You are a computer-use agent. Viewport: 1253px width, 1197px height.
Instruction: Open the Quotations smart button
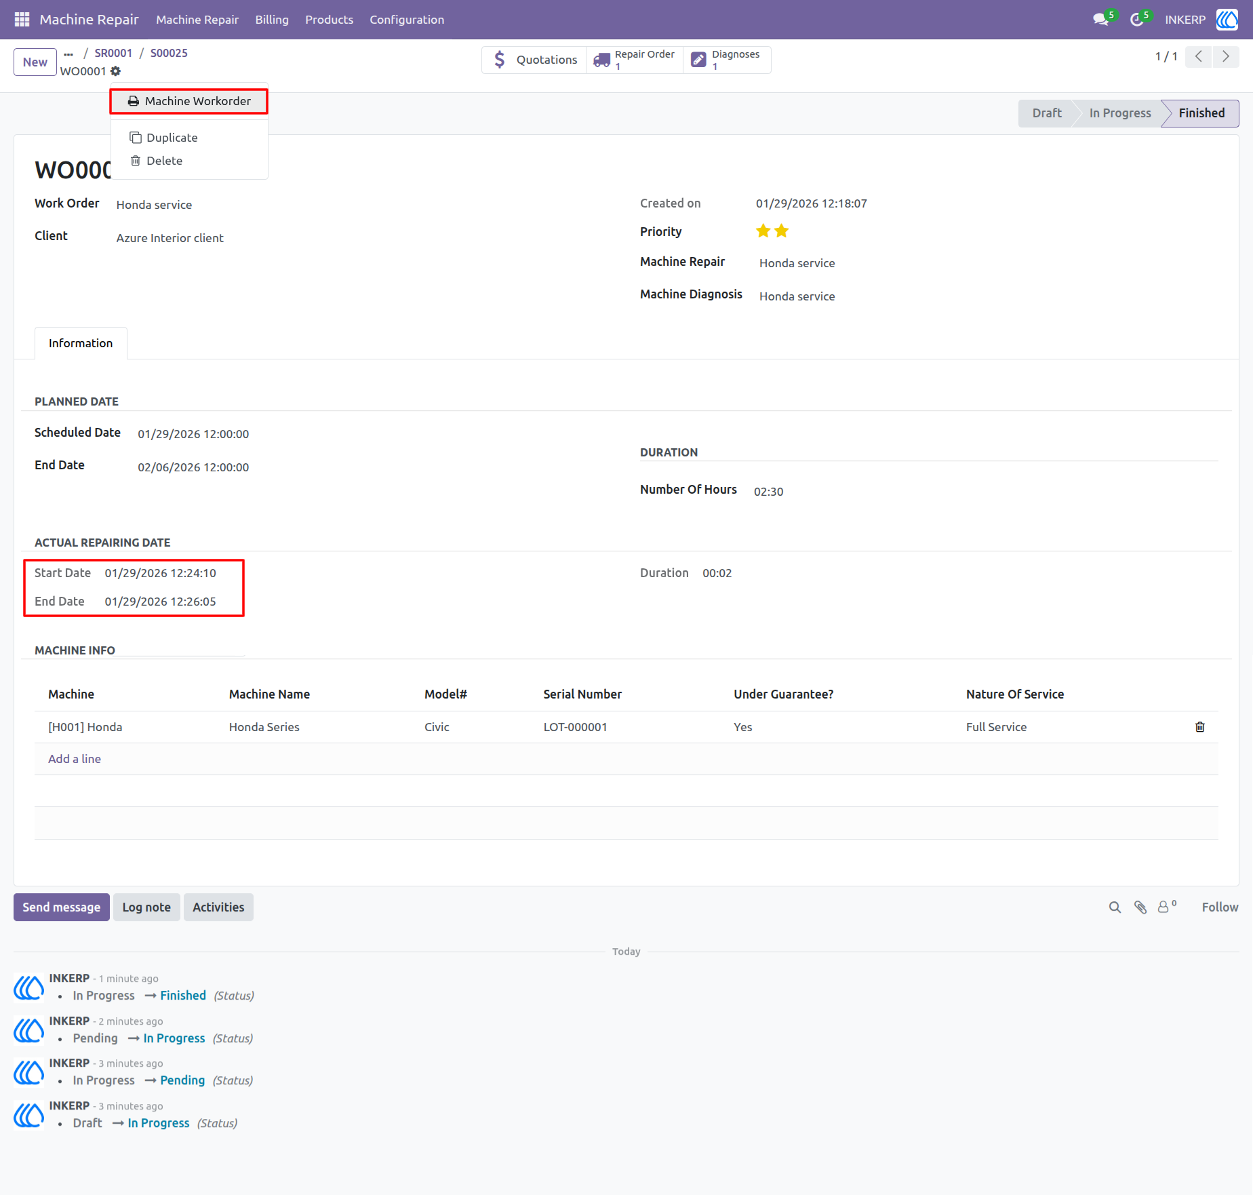pos(534,60)
